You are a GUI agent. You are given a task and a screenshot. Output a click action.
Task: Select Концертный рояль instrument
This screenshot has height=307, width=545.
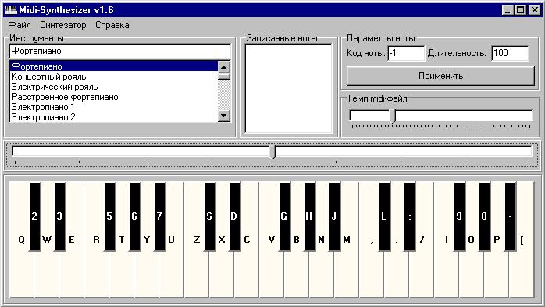point(114,77)
